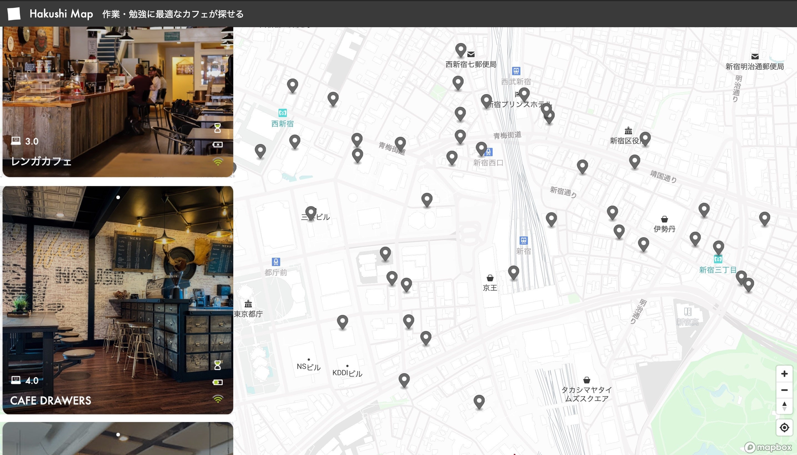The height and width of the screenshot is (455, 797).
Task: Zoom out the map with minus button
Action: click(784, 390)
